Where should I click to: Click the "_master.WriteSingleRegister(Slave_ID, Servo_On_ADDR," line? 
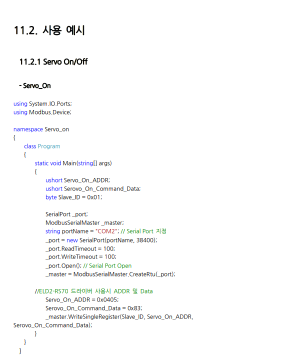[x=119, y=317]
